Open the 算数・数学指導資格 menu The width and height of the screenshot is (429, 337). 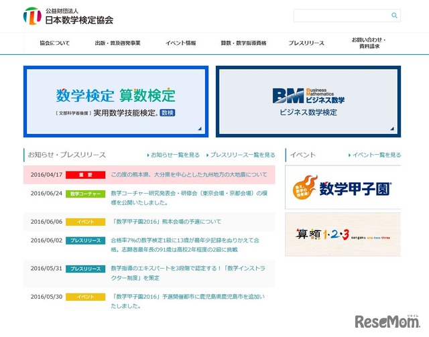(243, 43)
